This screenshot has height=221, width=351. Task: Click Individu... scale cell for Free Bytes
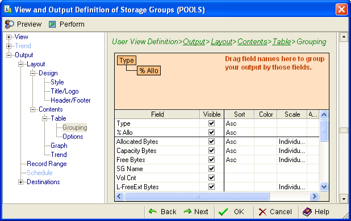point(292,160)
